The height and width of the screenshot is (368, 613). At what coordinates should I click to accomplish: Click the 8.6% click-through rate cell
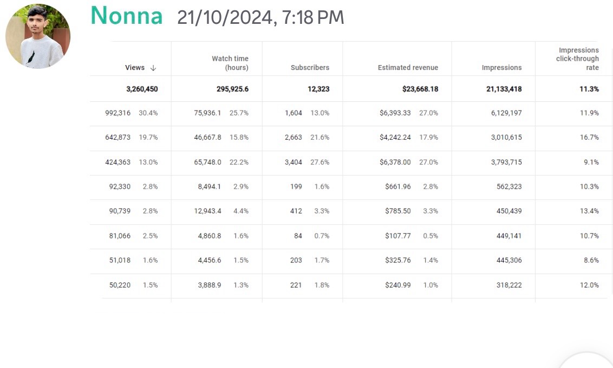[x=591, y=261]
